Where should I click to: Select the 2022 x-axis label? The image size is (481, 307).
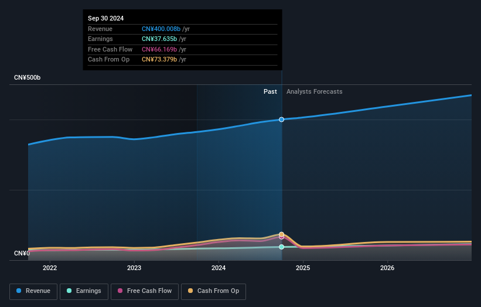[50, 268]
